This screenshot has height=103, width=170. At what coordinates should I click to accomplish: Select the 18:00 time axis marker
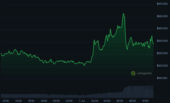coord(44,101)
